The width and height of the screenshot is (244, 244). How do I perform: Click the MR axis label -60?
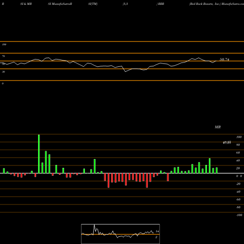(x=238, y=200)
